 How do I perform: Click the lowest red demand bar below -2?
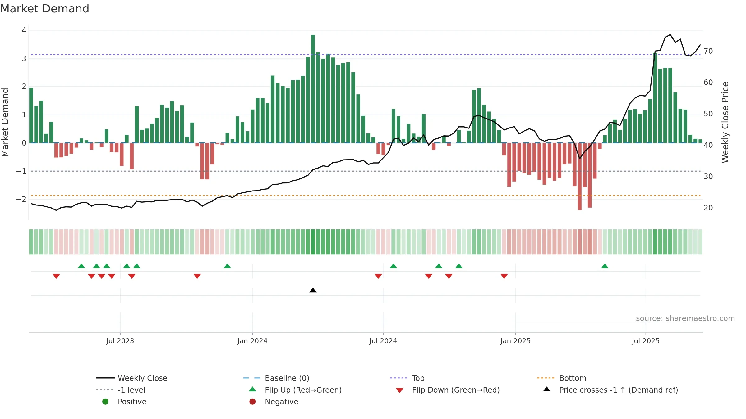[580, 176]
